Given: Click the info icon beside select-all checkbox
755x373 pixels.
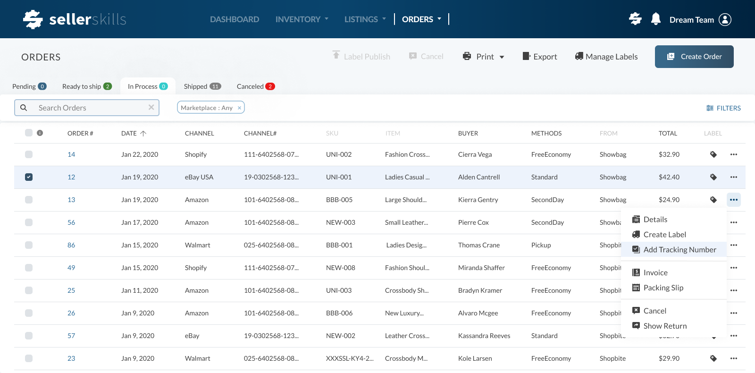Looking at the screenshot, I should click(x=40, y=133).
